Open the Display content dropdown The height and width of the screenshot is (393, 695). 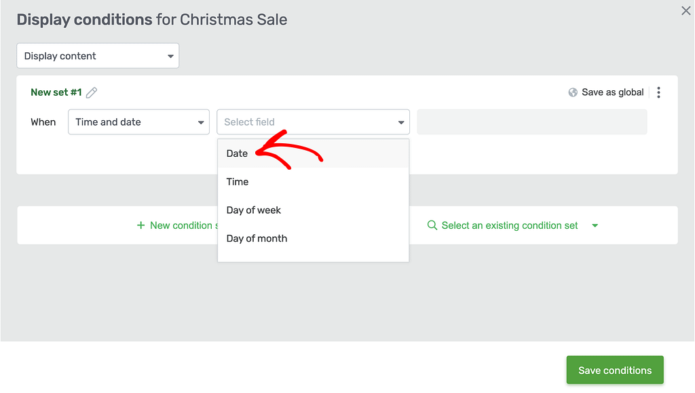(98, 56)
